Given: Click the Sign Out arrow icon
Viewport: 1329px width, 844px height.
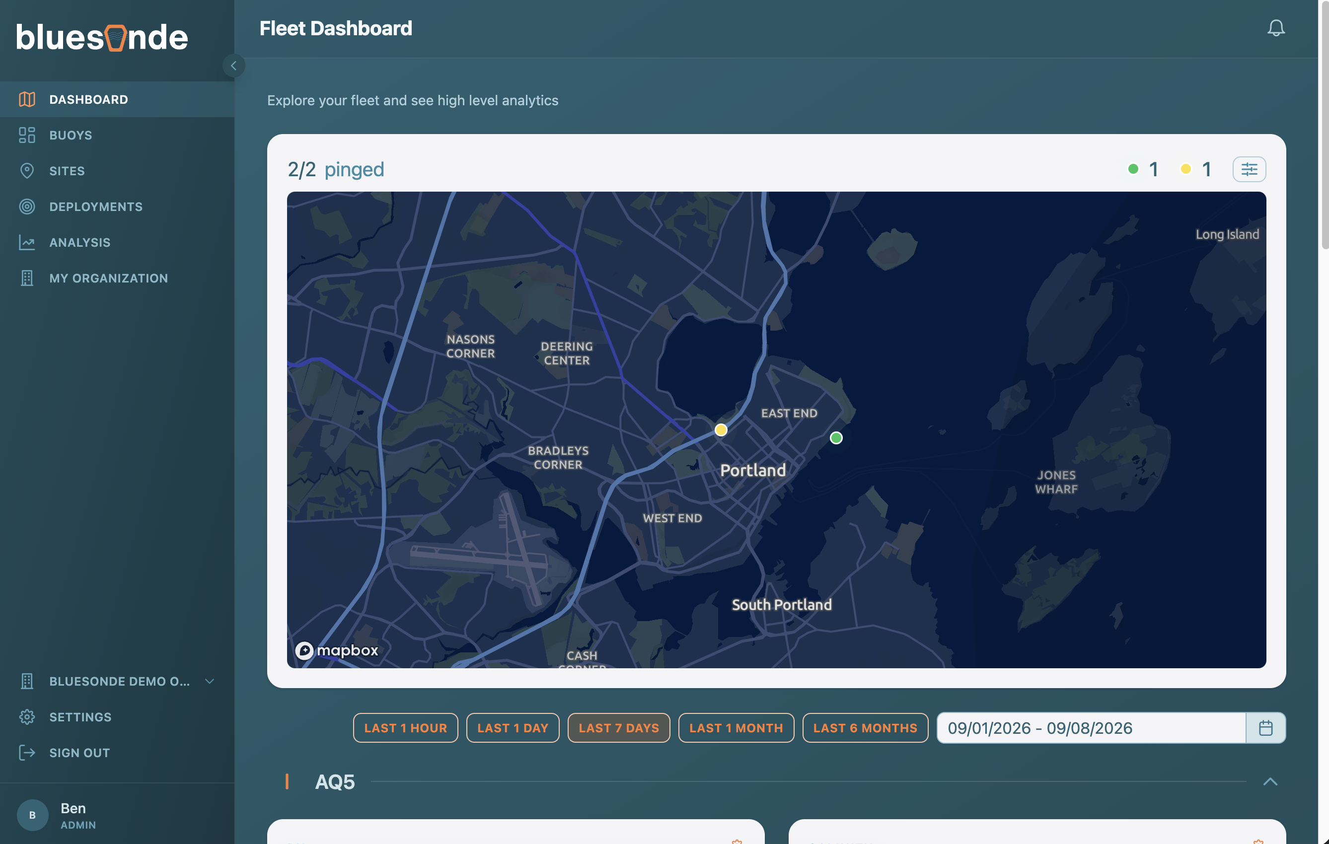Looking at the screenshot, I should coord(27,753).
